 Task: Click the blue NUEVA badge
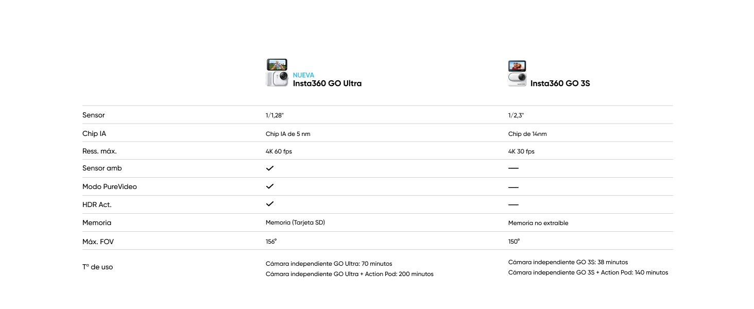303,75
